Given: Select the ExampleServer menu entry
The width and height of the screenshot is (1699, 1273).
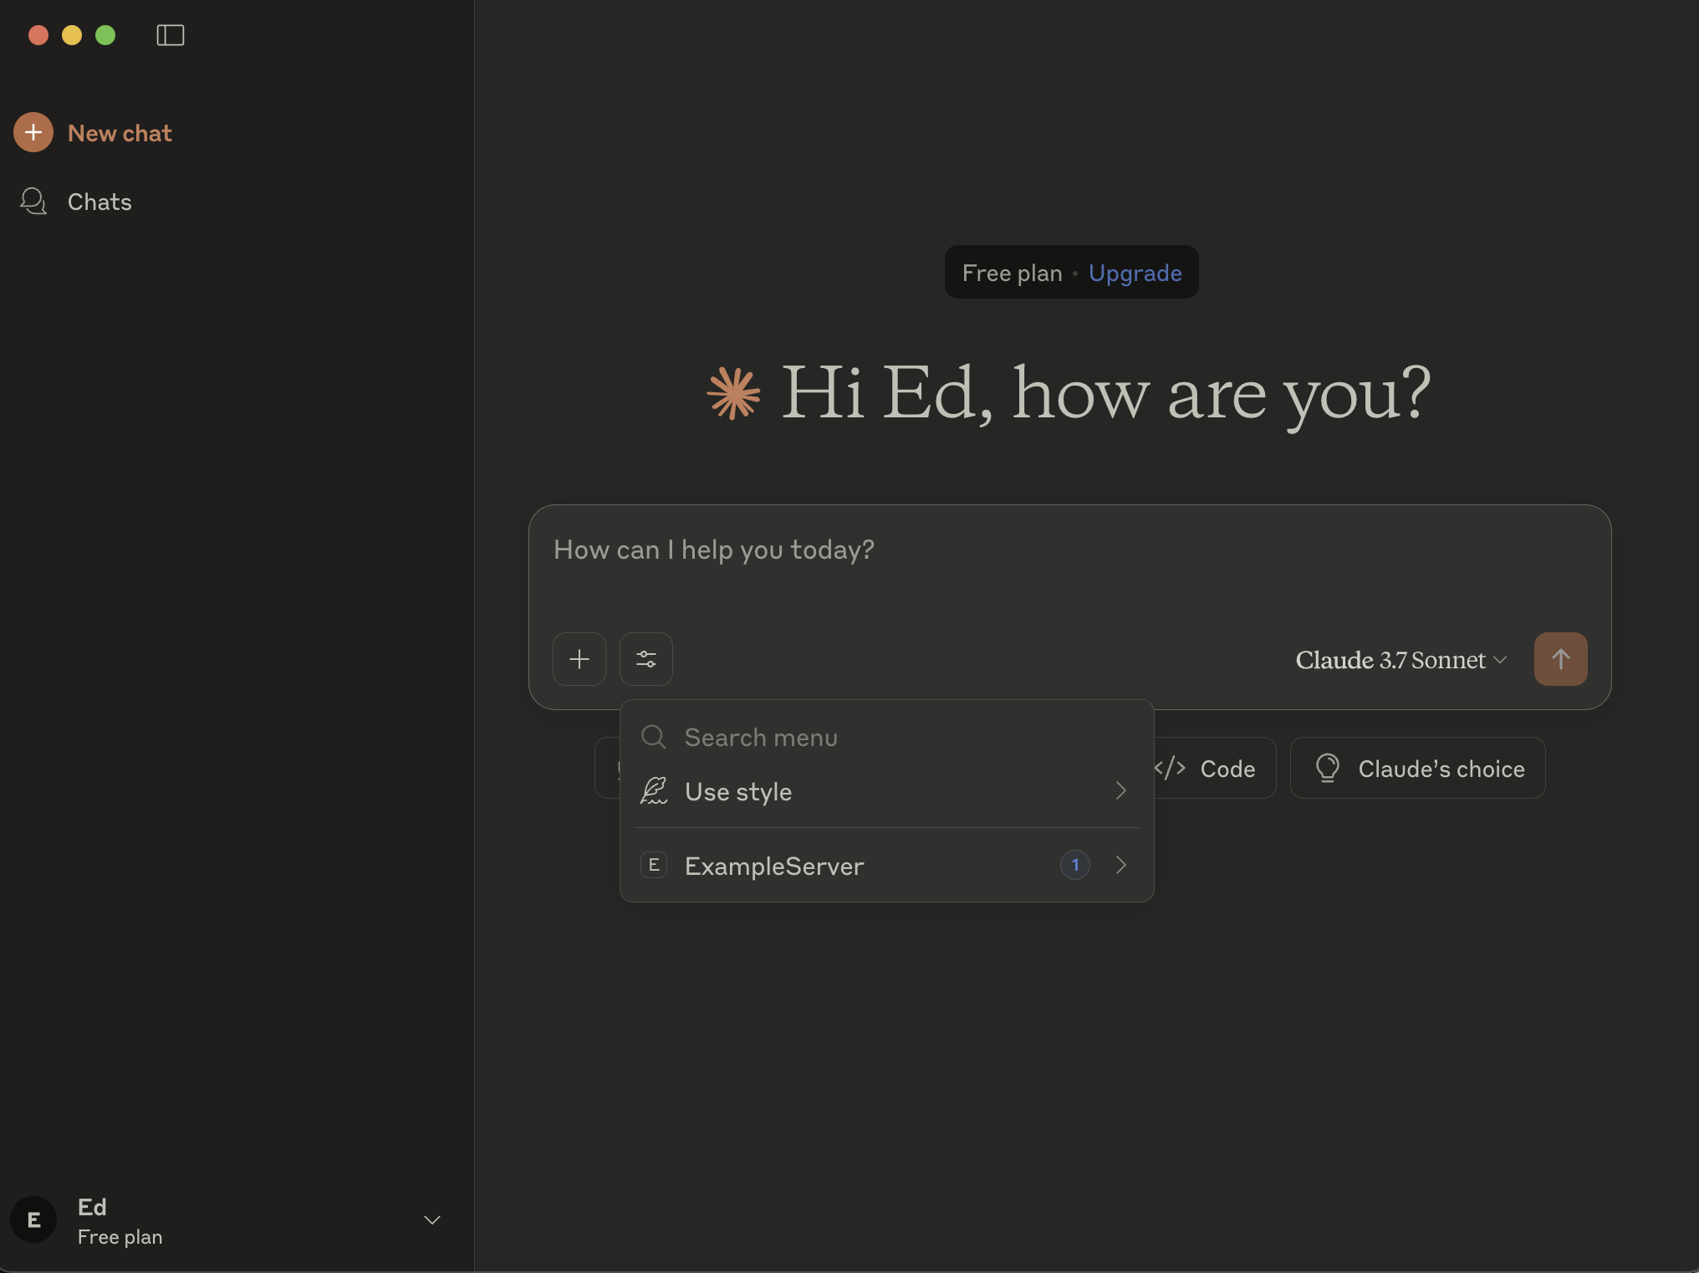Looking at the screenshot, I should (773, 866).
